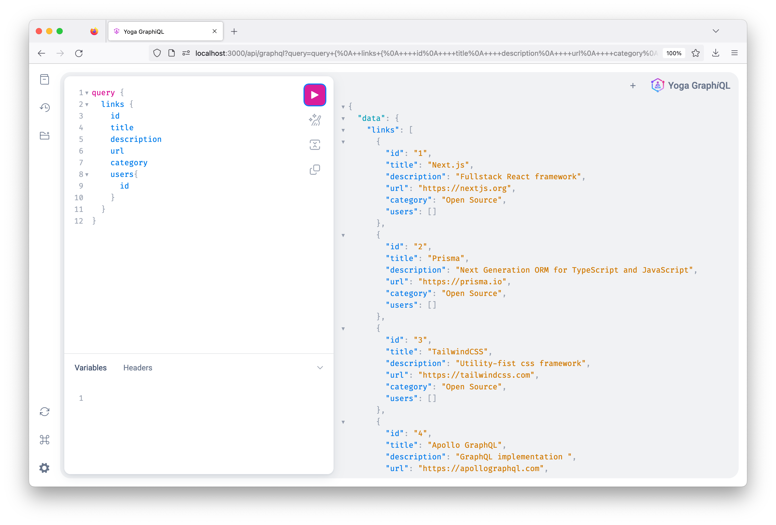The height and width of the screenshot is (525, 776).
Task: Show the query history panel
Action: click(44, 107)
